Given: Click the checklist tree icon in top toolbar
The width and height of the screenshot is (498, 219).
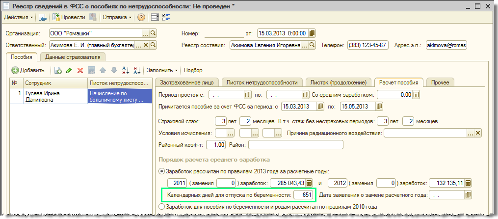Looking at the screenshot, I should pyautogui.click(x=166, y=18).
